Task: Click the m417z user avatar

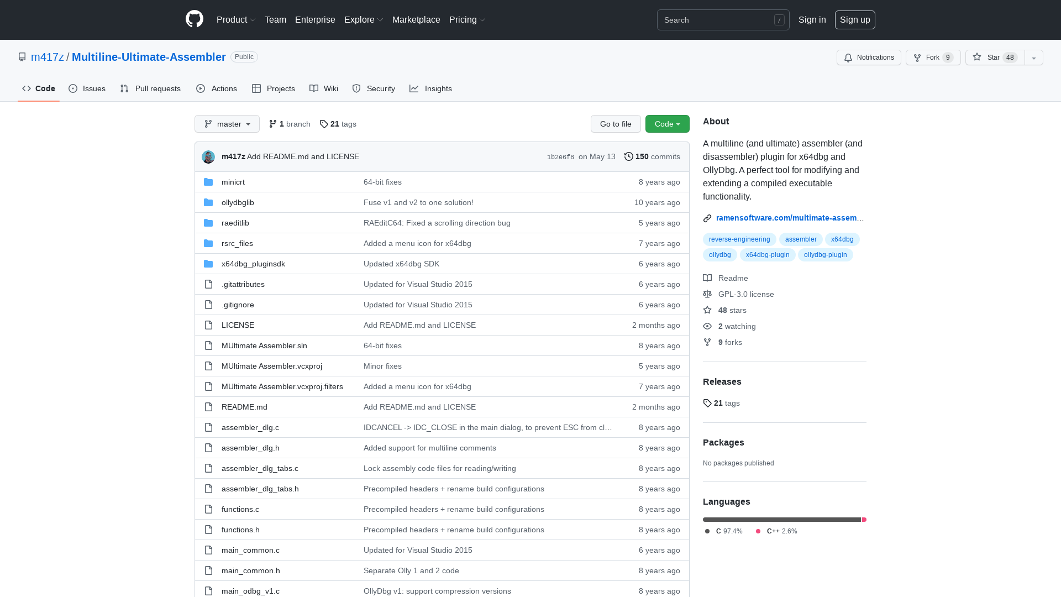Action: pos(208,157)
